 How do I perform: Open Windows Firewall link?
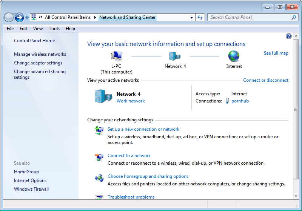tap(31, 189)
